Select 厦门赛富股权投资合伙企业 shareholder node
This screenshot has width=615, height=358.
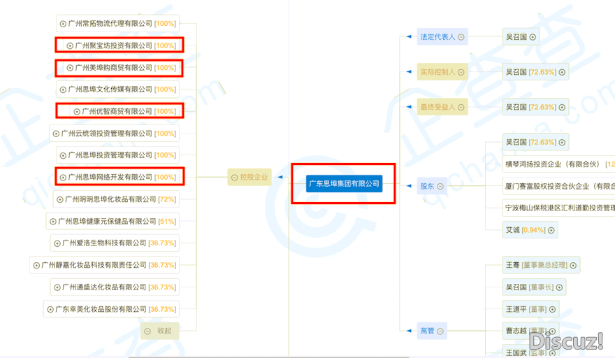pyautogui.click(x=559, y=186)
